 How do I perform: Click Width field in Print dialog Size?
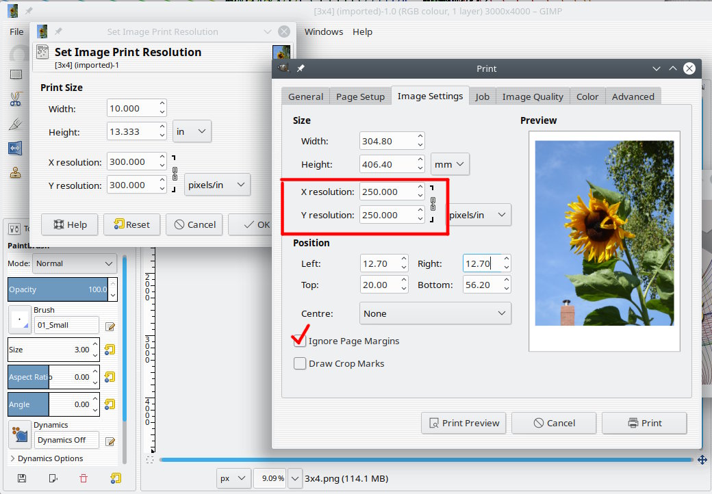387,141
